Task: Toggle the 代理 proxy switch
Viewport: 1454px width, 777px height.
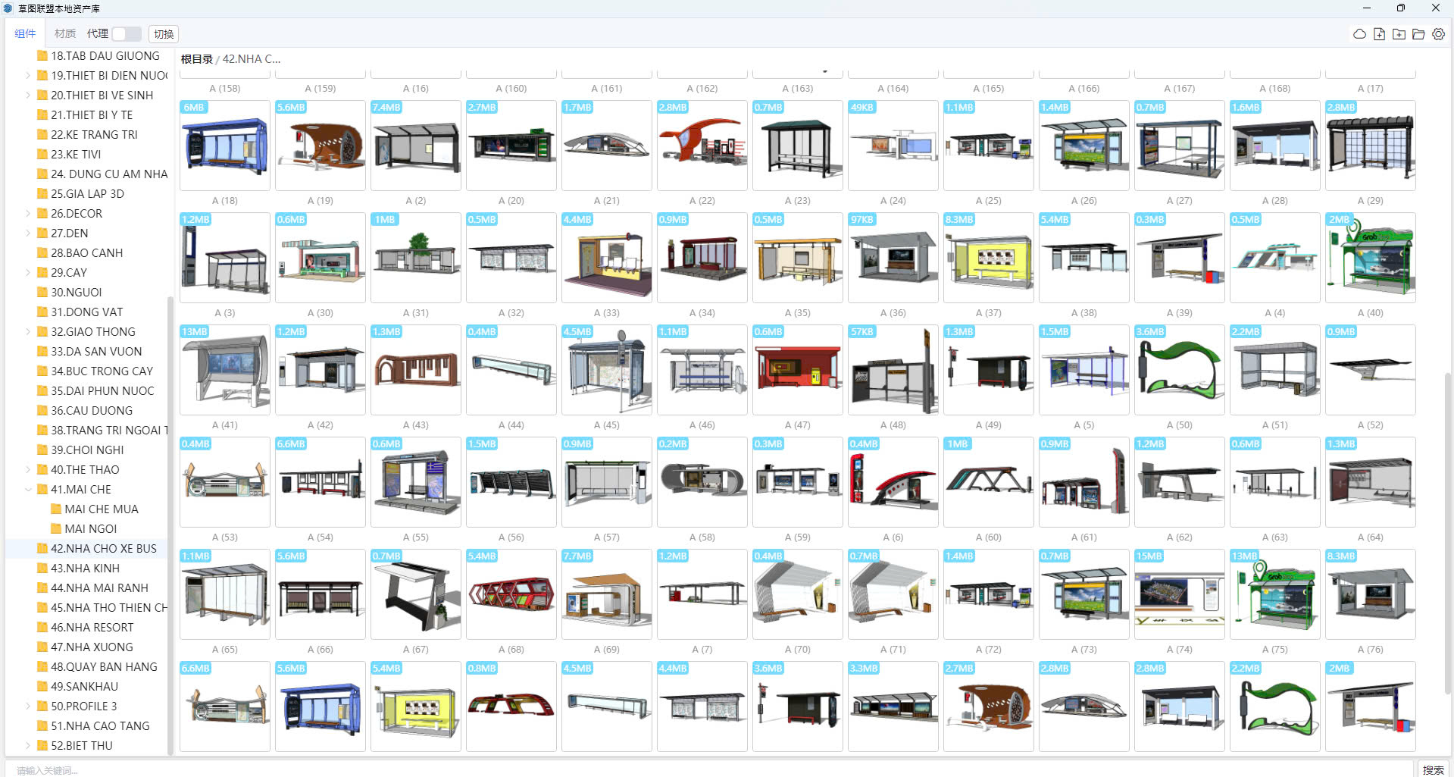Action: pos(126,34)
